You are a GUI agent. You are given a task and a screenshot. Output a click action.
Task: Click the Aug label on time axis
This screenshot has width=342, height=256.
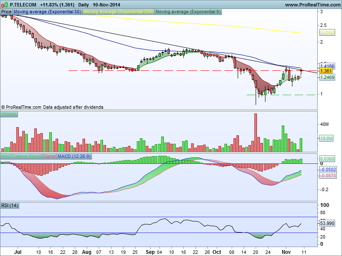[x=87, y=252]
